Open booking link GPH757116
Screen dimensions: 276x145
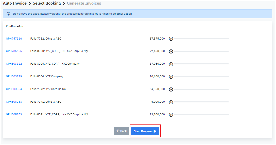[14, 39]
